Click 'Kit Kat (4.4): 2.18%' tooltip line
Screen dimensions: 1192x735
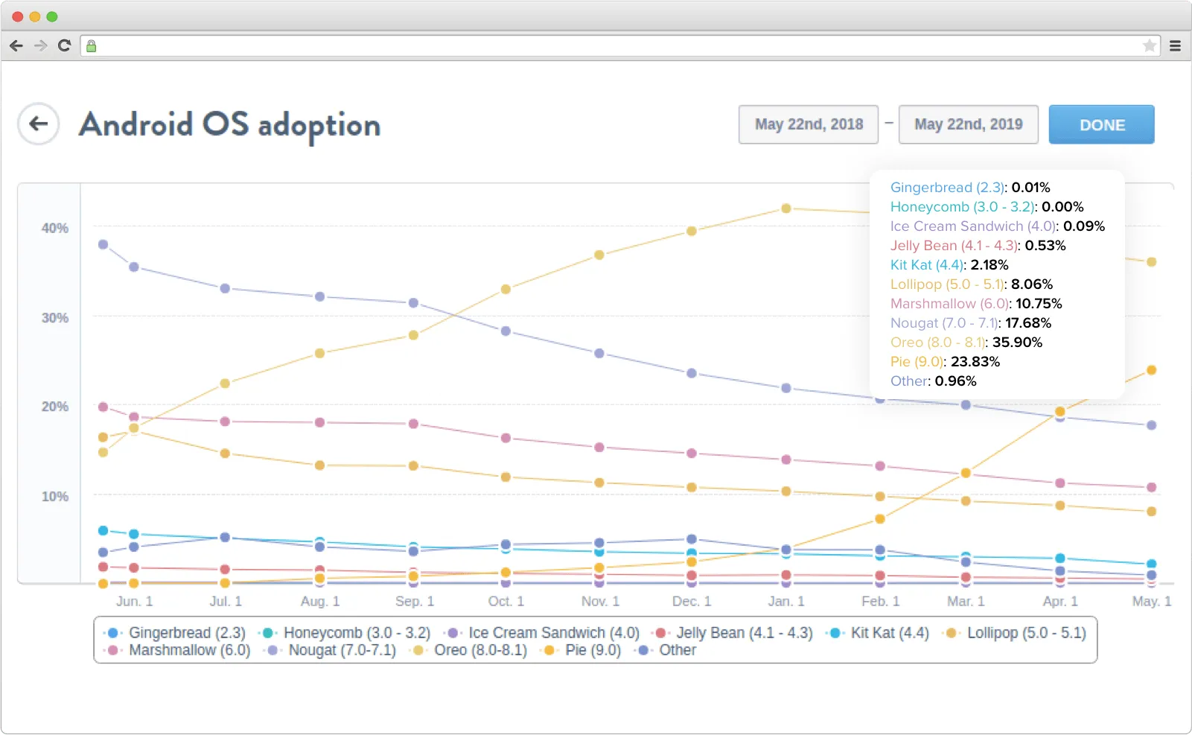[949, 265]
